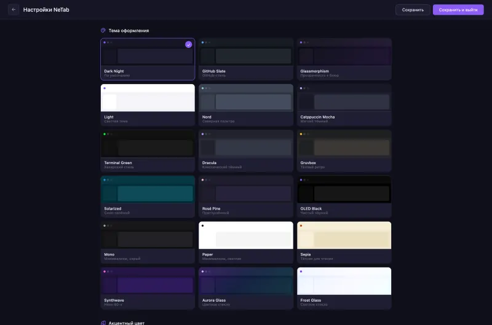Pick the Synthwave theme card
The height and width of the screenshot is (325, 492).
(x=148, y=288)
